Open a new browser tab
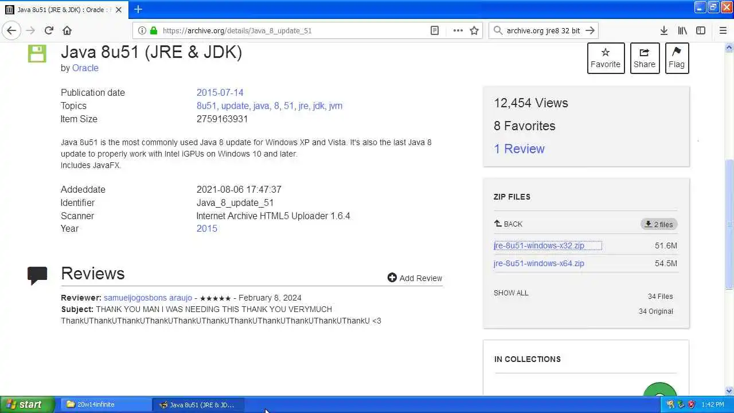The height and width of the screenshot is (413, 734). pos(138,9)
